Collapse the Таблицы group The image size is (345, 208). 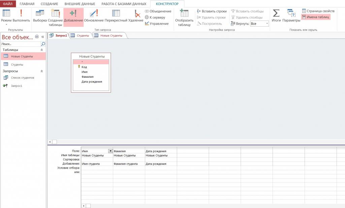tap(41, 50)
